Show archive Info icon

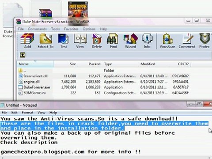[x=147, y=39]
